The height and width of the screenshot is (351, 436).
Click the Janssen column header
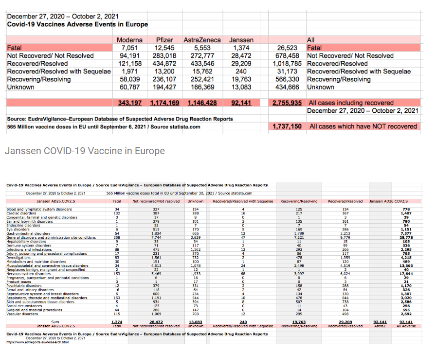[x=241, y=40]
